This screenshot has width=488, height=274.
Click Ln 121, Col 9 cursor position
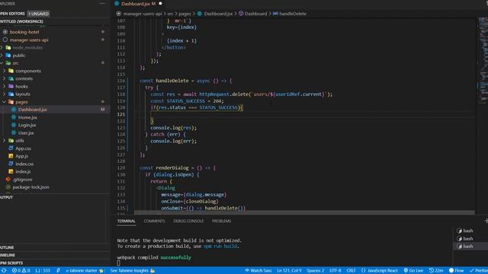tap(289, 271)
